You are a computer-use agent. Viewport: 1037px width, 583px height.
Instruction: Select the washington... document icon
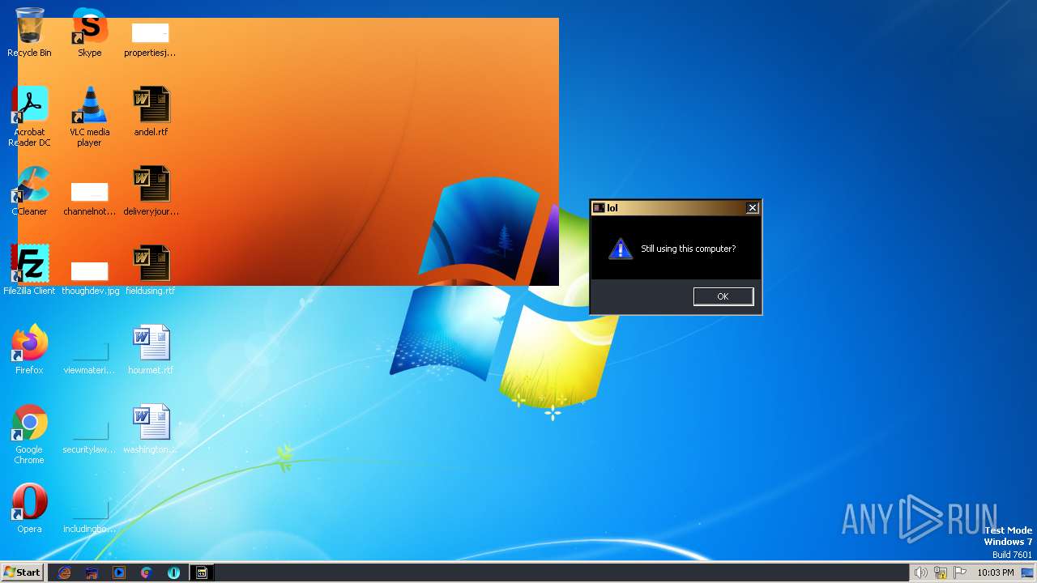[151, 429]
